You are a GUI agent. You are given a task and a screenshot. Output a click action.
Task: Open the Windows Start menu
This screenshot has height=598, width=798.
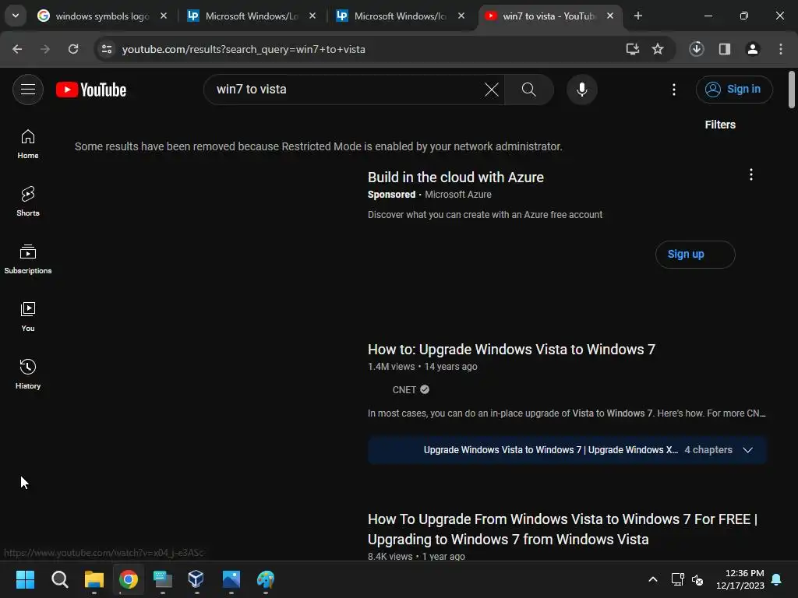pyautogui.click(x=25, y=579)
